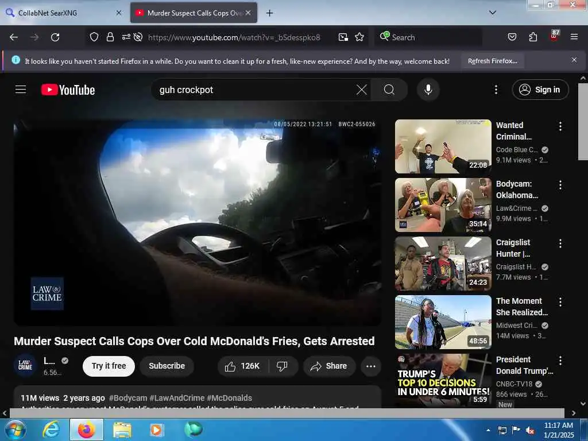Open the Law&Crime channel avatar
This screenshot has width=588, height=441.
point(25,365)
